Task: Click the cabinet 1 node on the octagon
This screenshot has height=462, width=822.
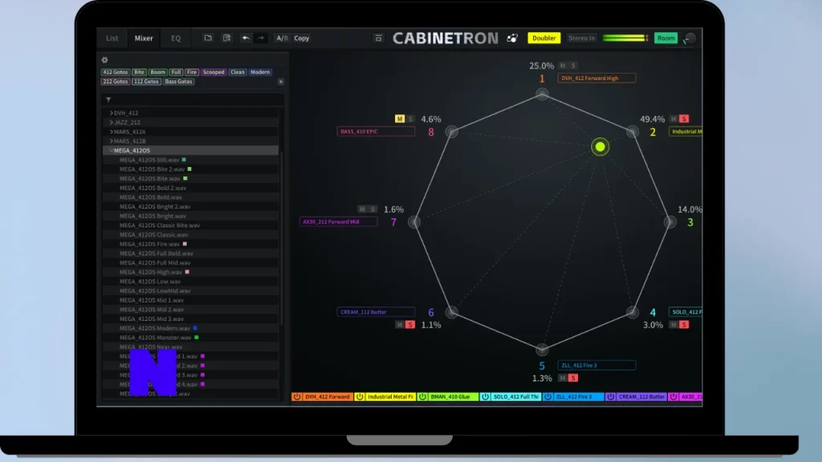Action: tap(542, 95)
